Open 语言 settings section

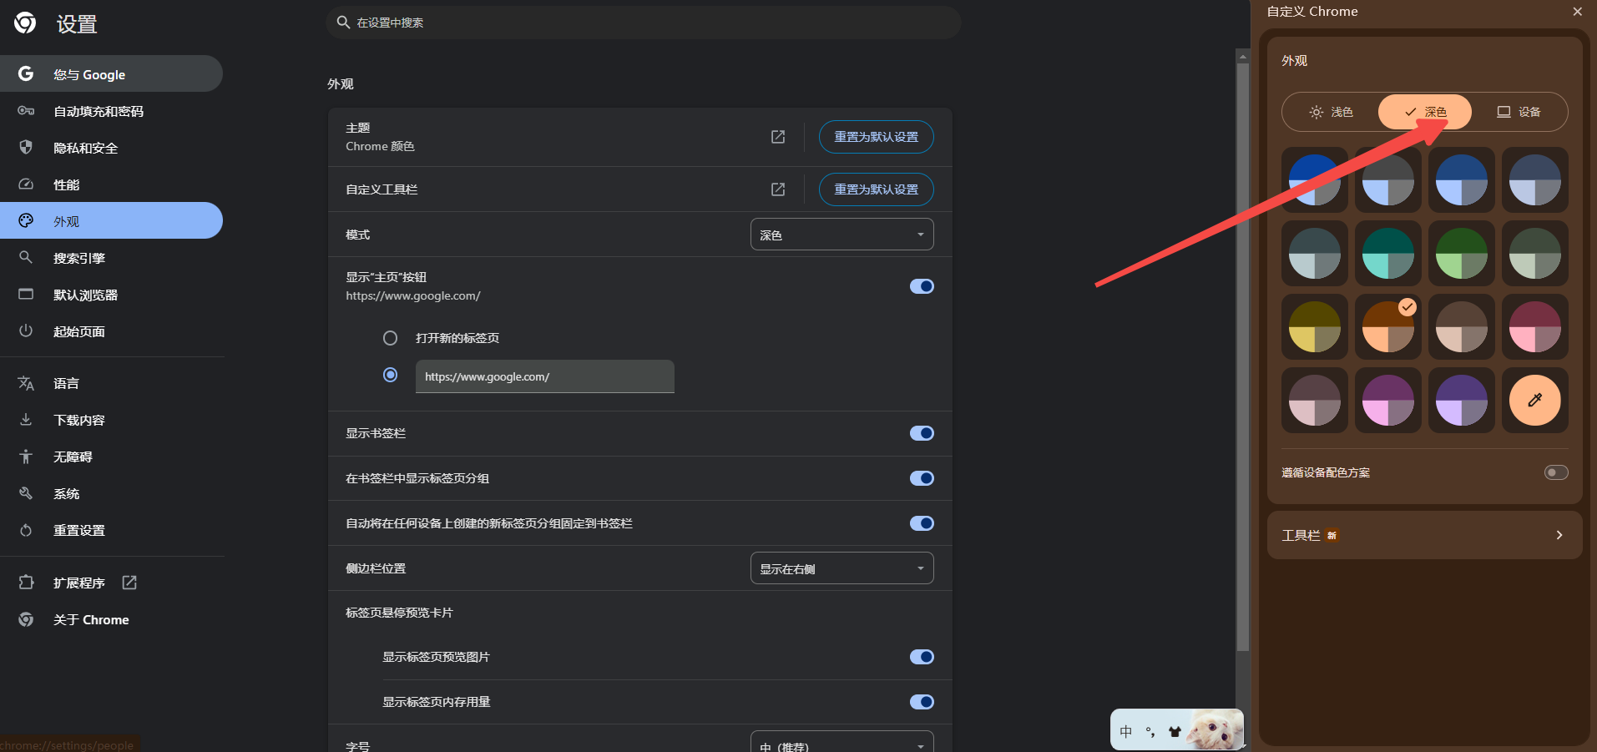tap(111, 383)
